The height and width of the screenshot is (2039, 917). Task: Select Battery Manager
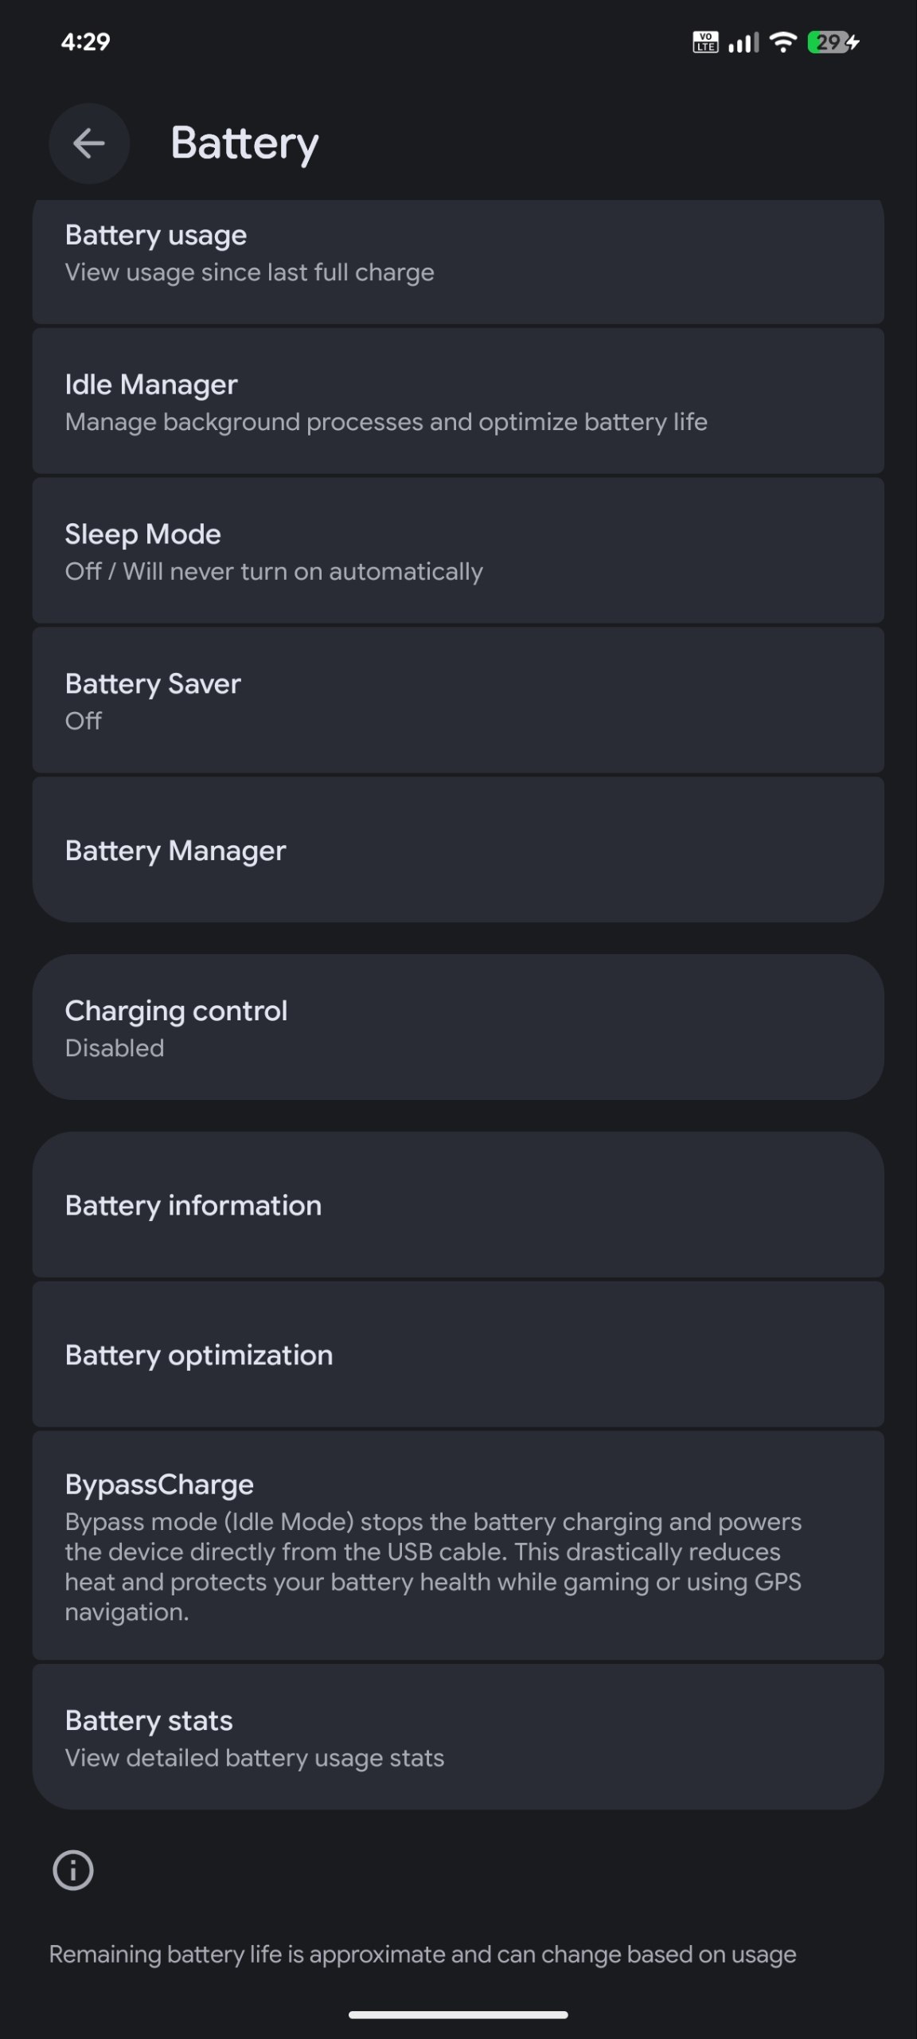pos(458,850)
